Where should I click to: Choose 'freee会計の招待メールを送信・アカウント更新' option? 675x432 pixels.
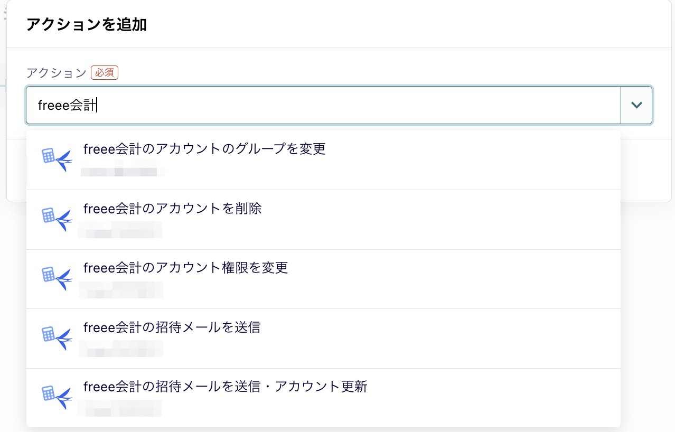[x=226, y=387]
